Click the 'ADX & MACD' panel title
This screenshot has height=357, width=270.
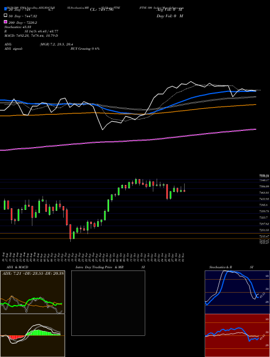tap(17, 267)
